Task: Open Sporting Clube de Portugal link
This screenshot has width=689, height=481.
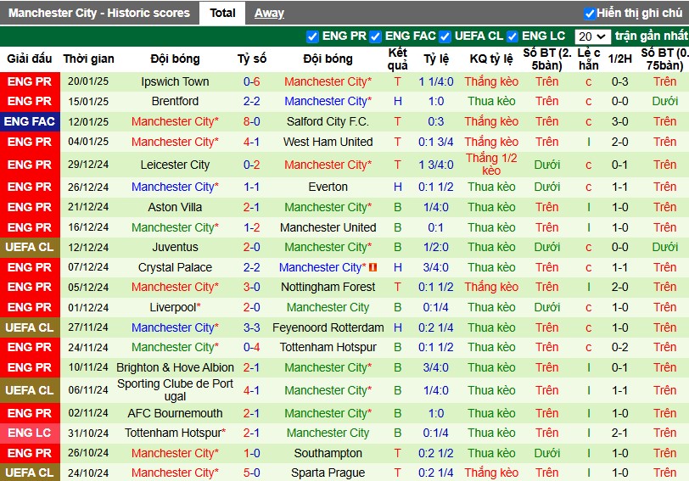Action: tap(175, 390)
